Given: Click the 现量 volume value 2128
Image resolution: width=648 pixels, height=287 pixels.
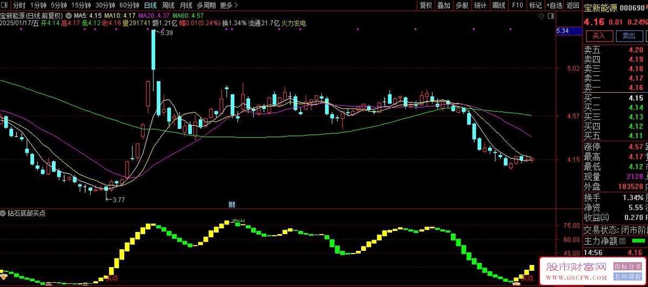Looking at the screenshot, I should tap(634, 177).
